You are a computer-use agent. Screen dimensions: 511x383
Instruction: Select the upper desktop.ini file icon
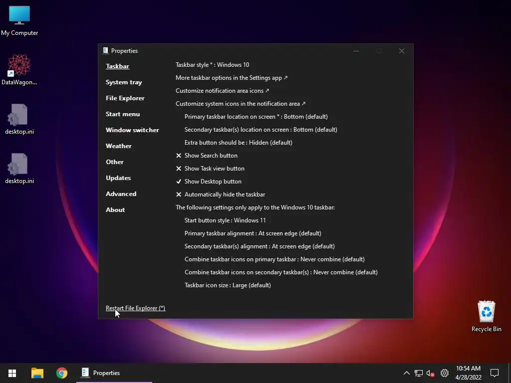pyautogui.click(x=19, y=119)
